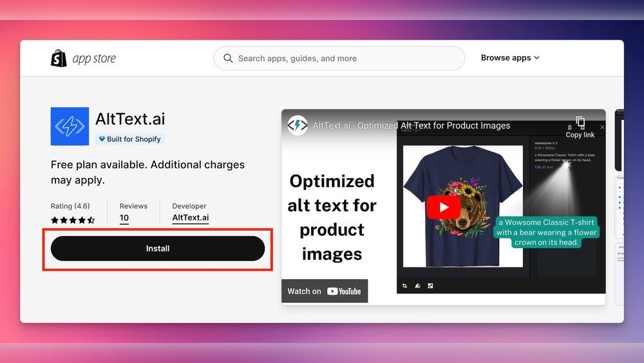This screenshot has width=644, height=363.
Task: Click the crop icon in video preview
Action: click(x=405, y=286)
